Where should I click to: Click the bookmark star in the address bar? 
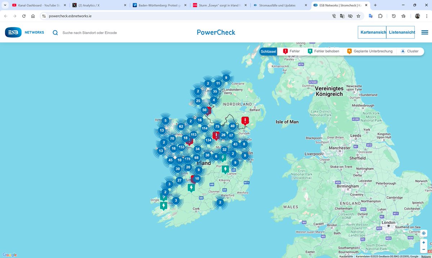(x=358, y=16)
